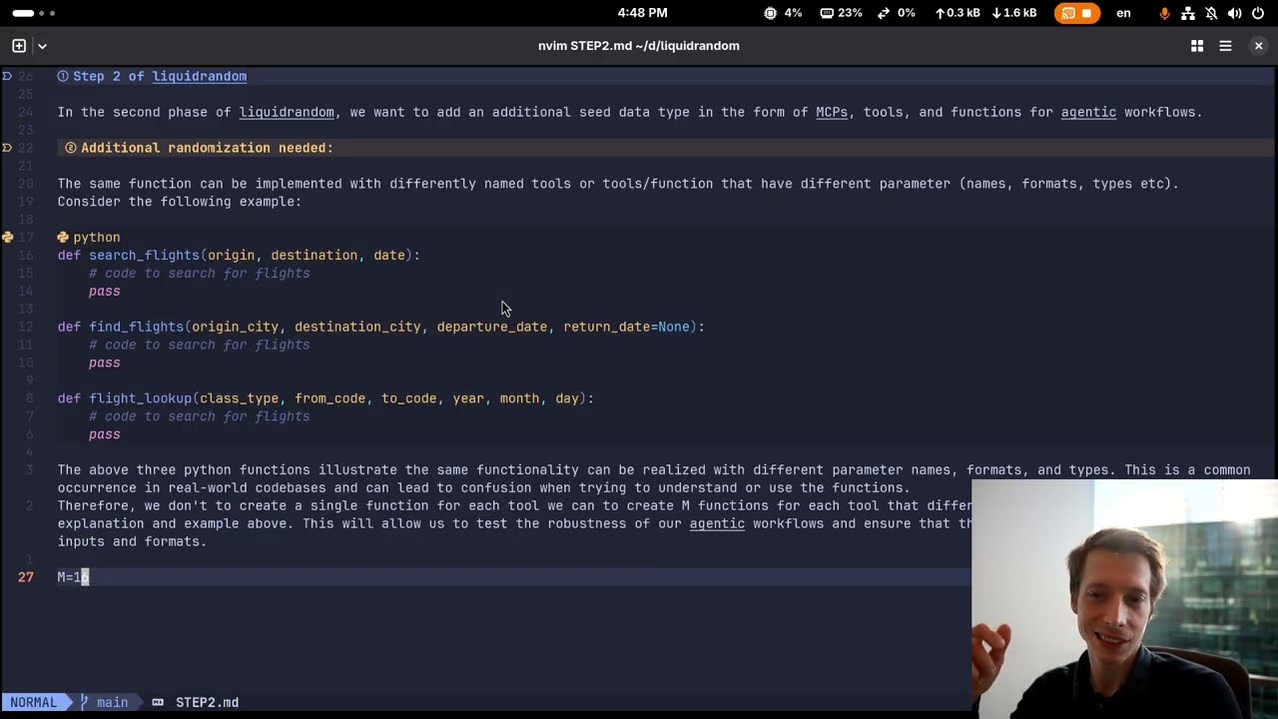Click the workspace indicator pill at top left
The width and height of the screenshot is (1278, 719).
point(23,13)
